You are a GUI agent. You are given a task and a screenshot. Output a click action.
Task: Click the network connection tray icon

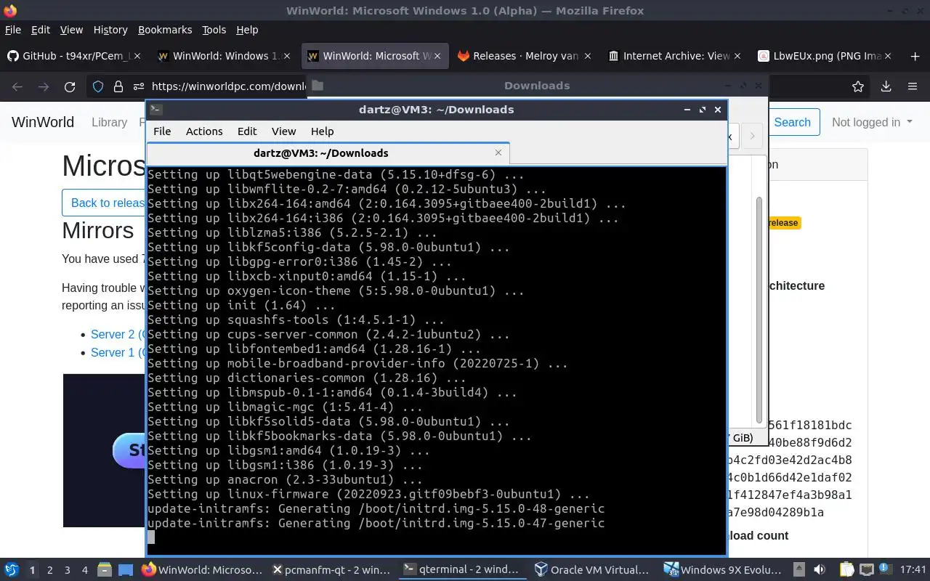point(867,570)
